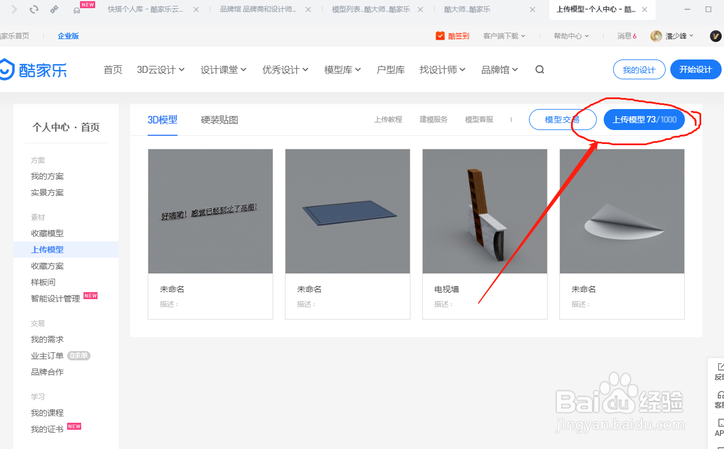Expand the 品牌馆 dropdown menu
The height and width of the screenshot is (449, 724).
[x=500, y=69]
